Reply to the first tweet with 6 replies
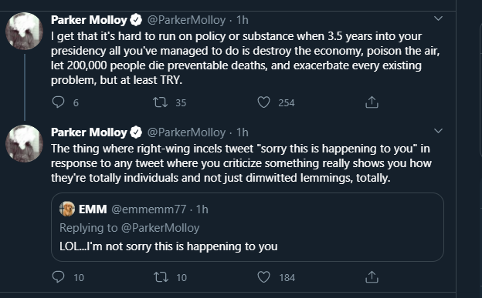The width and height of the screenshot is (482, 298). click(58, 102)
